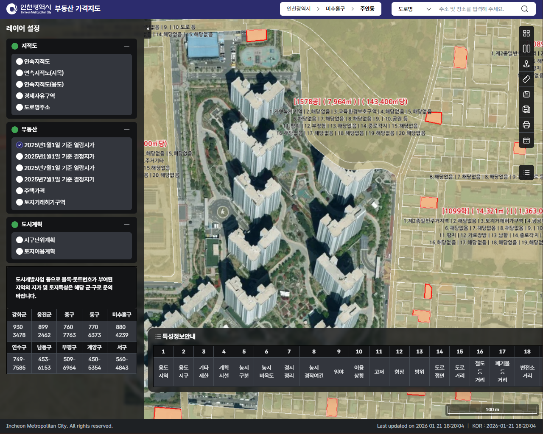Click the single floppy-disk save icon
543x434 pixels.
[x=526, y=95]
